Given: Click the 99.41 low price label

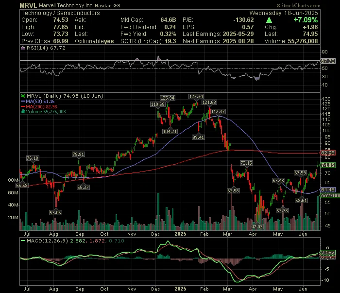Looking at the screenshot, I should pos(198,138).
